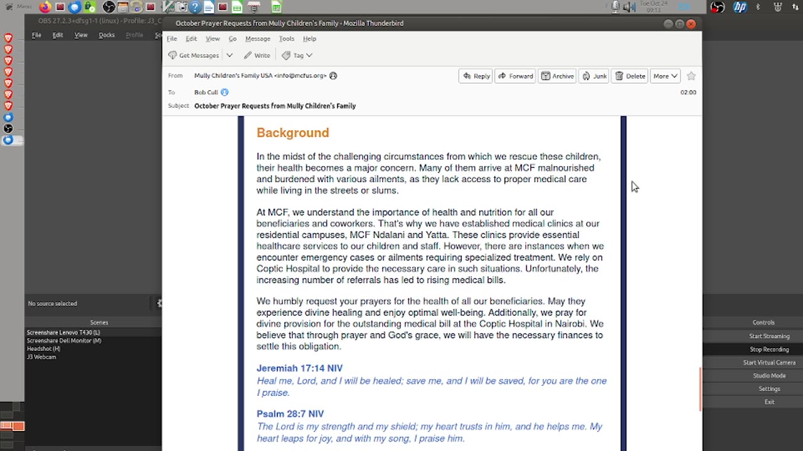Open the Message menu

tap(258, 39)
